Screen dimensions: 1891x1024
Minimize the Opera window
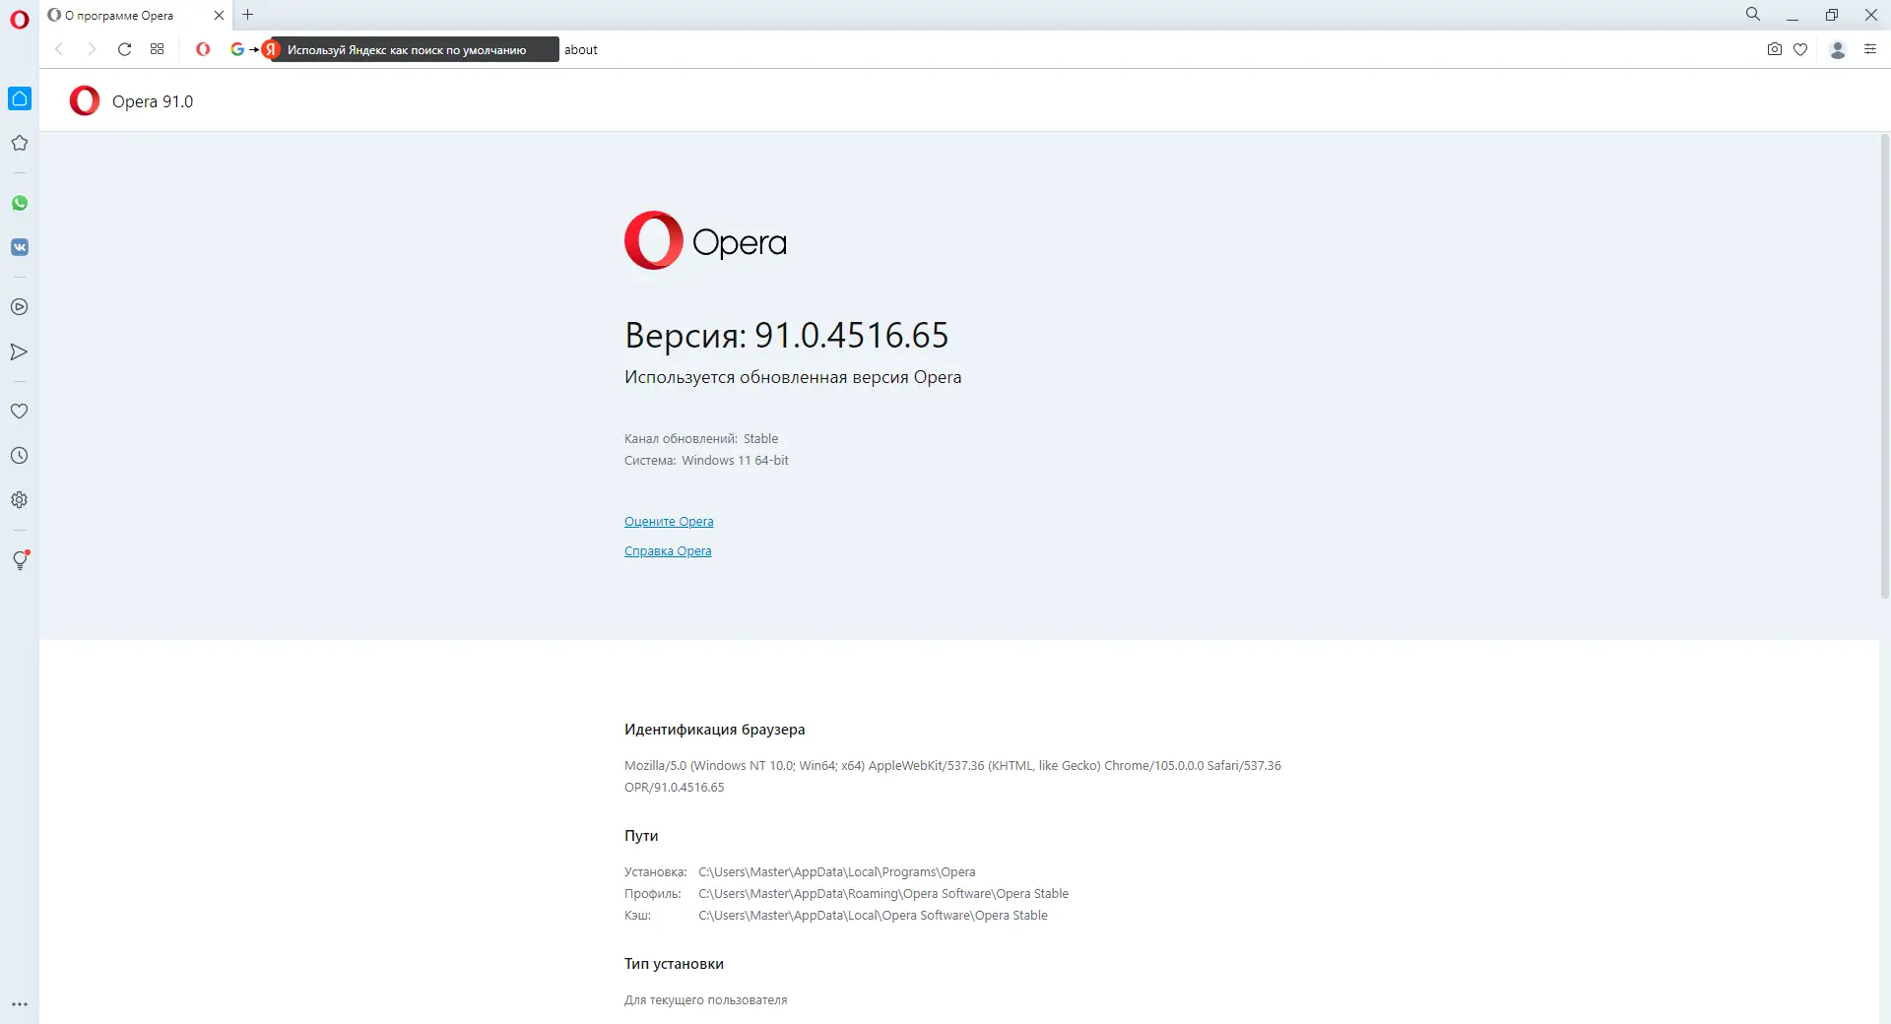point(1793,15)
